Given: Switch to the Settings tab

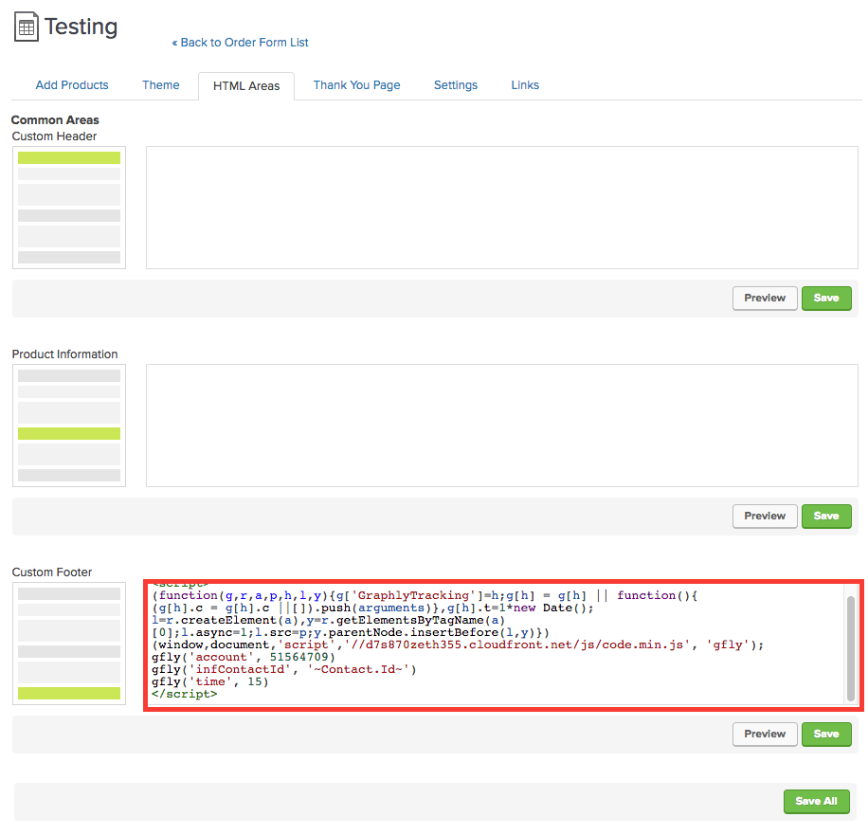Looking at the screenshot, I should coord(456,85).
